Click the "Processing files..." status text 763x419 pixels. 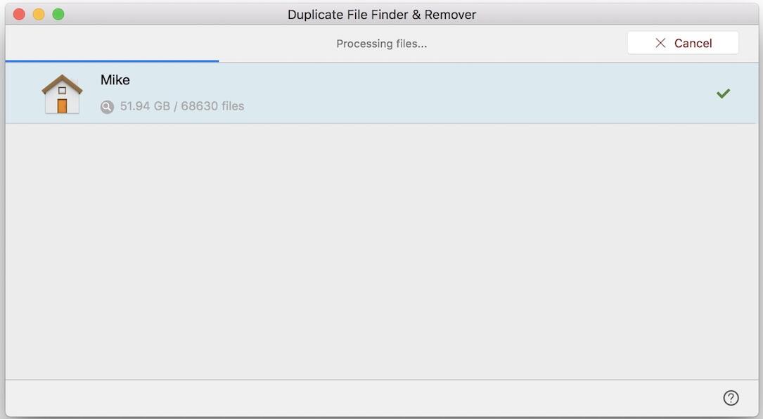pyautogui.click(x=381, y=44)
